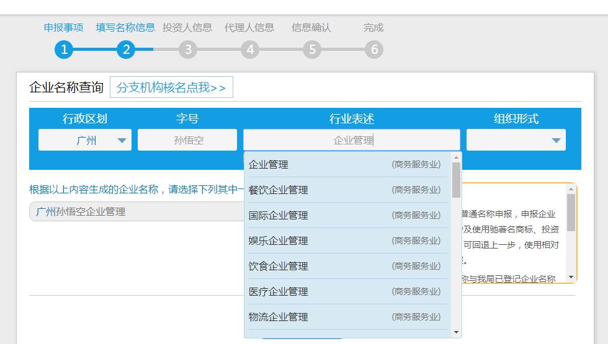Click step 6 circle 完成
Image resolution: width=608 pixels, height=344 pixels.
[374, 50]
